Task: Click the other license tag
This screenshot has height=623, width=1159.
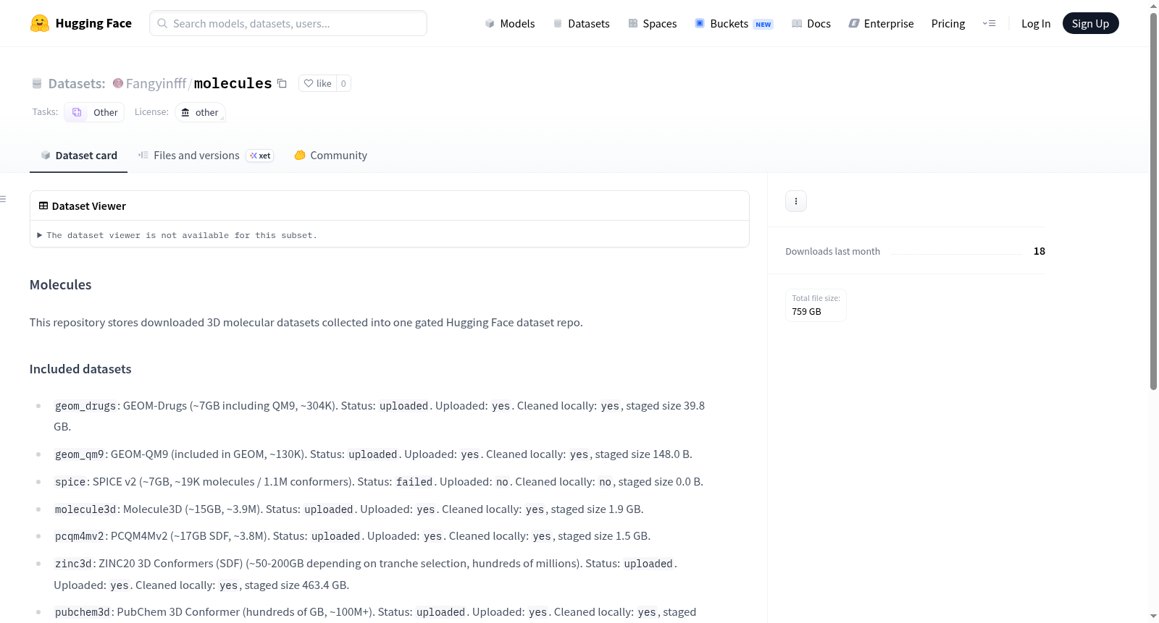Action: pyautogui.click(x=200, y=112)
